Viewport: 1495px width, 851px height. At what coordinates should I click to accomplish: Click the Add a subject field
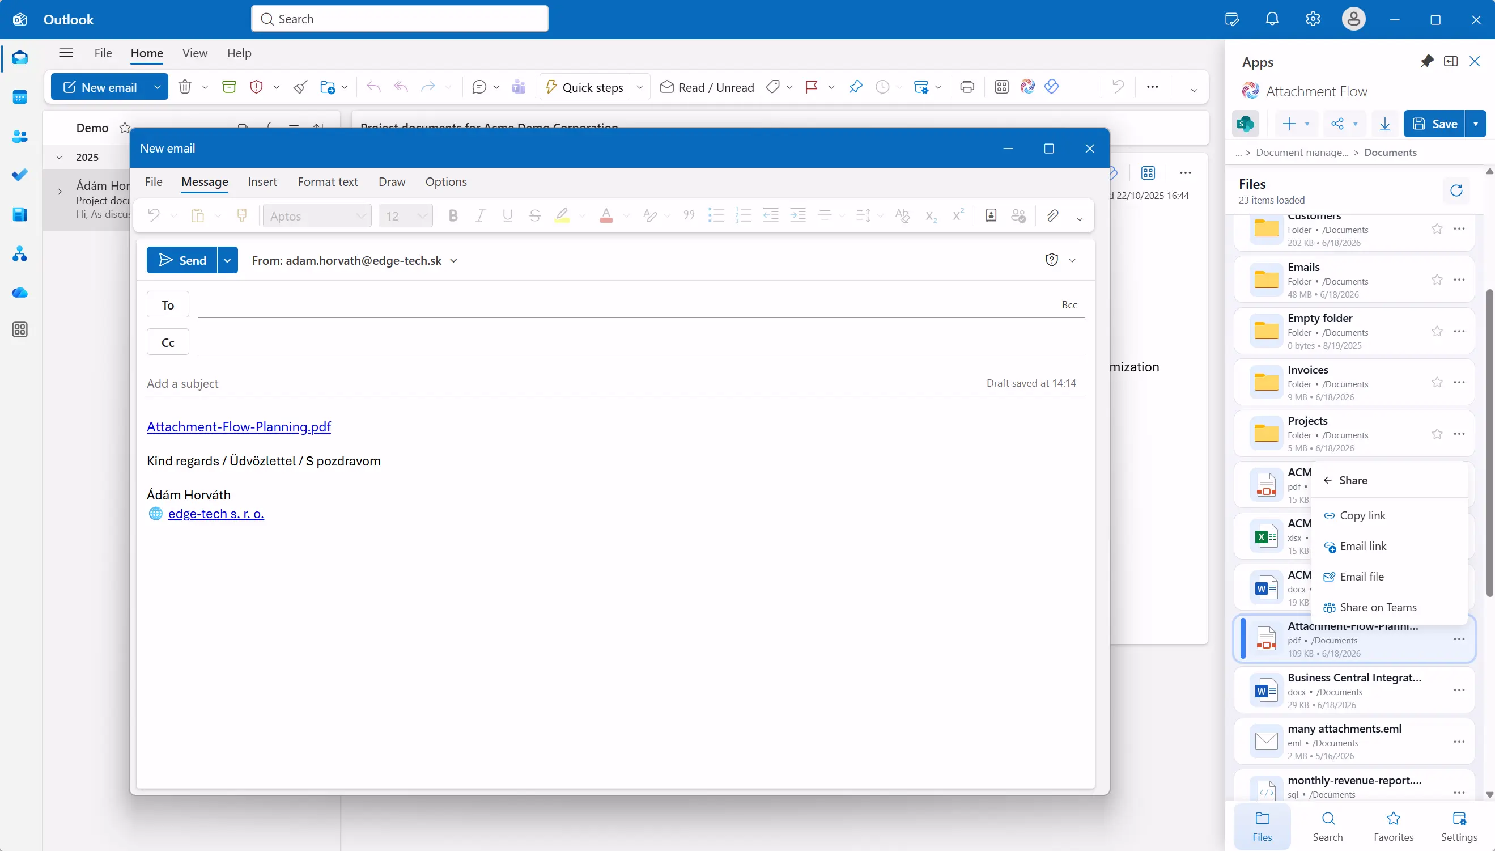pos(561,383)
